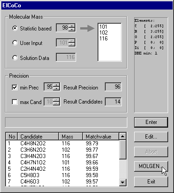Screen dimensions: 174x193
Task: Select the Statistic based radio button
Action: click(15, 28)
